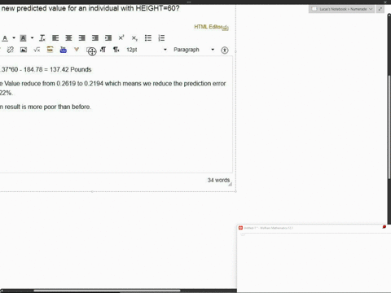This screenshot has width=391, height=293.
Task: Set right-to-left text direction
Action: pyautogui.click(x=116, y=50)
